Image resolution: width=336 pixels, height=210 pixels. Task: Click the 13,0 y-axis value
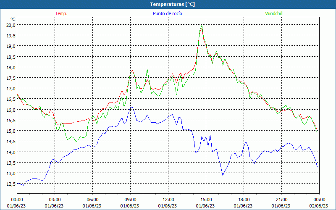click(11, 173)
